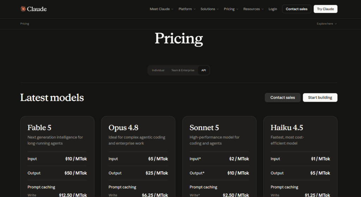The image size is (361, 197).
Task: Click the Start building button
Action: (x=320, y=98)
